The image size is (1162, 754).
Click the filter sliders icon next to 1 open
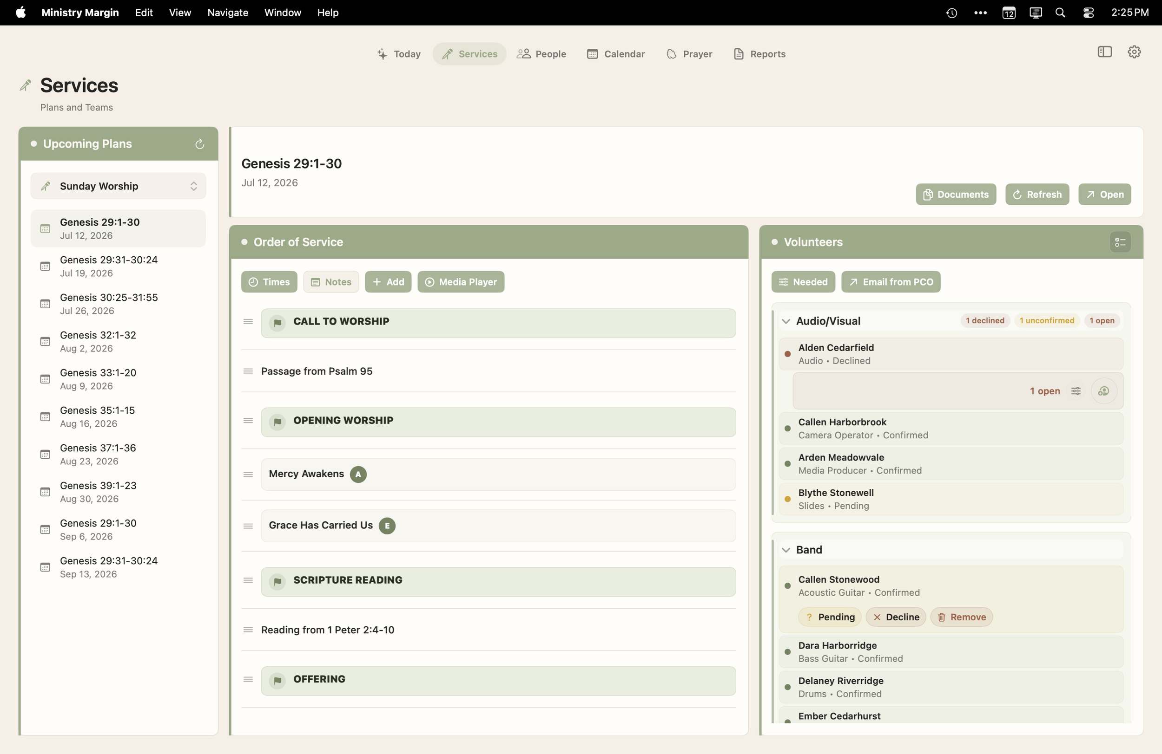coord(1076,391)
